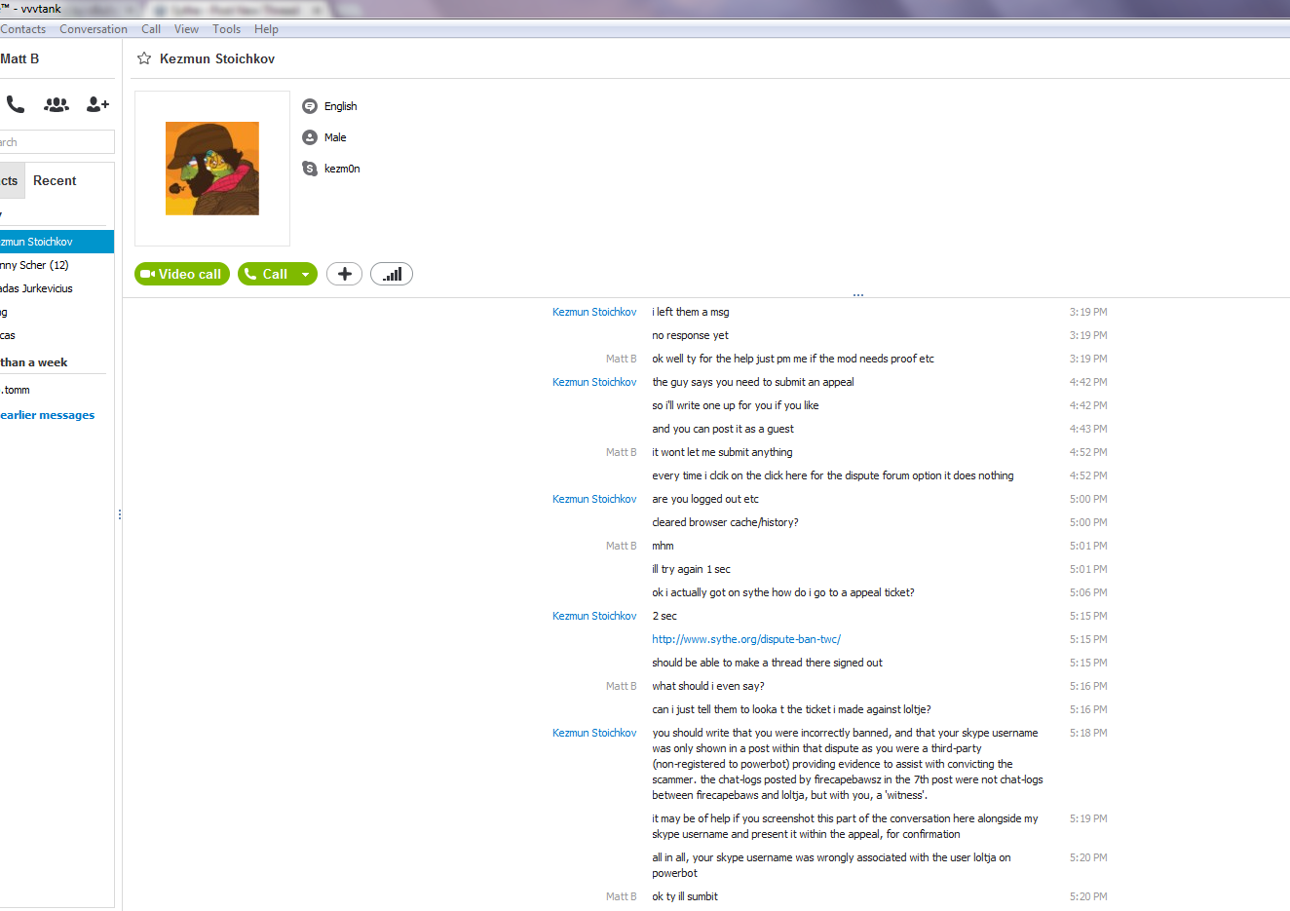Image resolution: width=1290 pixels, height=911 pixels.
Task: Switch to the Recent tab
Action: tap(55, 180)
